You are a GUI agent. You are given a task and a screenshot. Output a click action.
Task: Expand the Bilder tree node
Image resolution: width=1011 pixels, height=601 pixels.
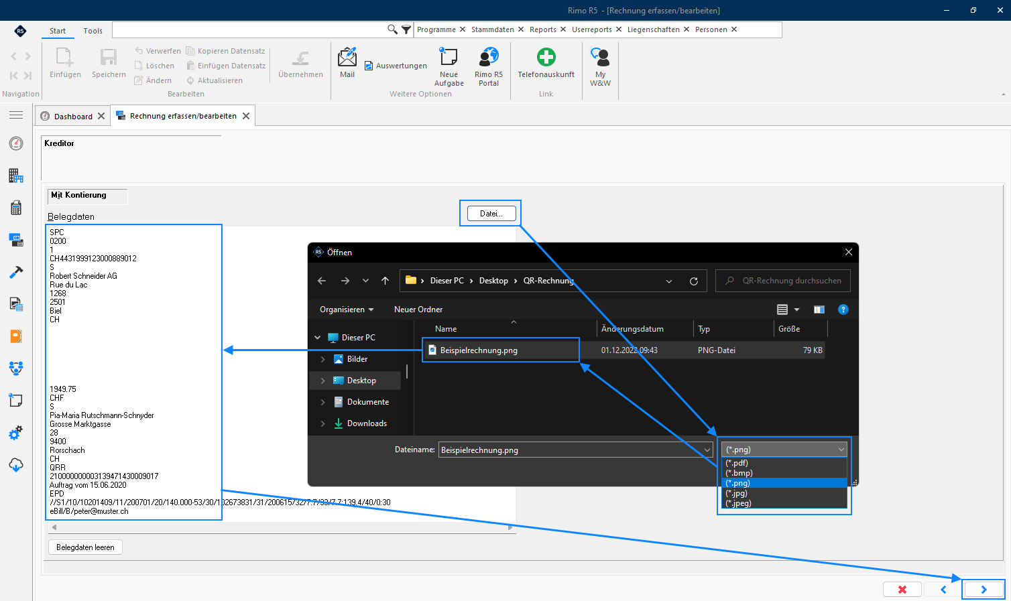[x=322, y=359]
